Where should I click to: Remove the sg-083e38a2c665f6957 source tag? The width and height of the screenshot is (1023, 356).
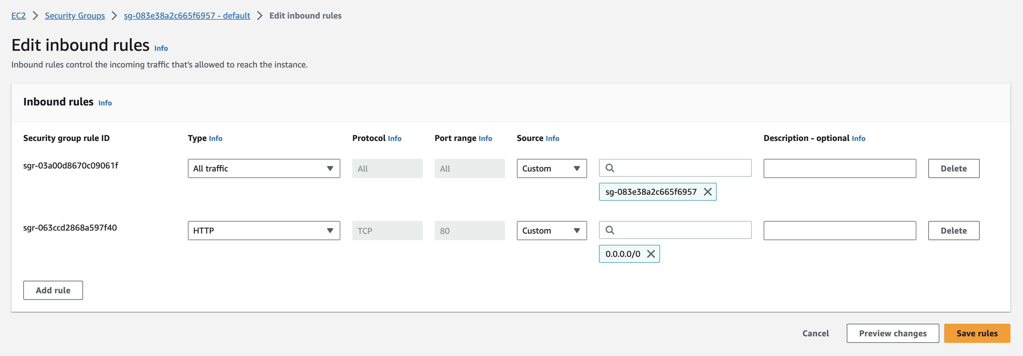pyautogui.click(x=707, y=192)
